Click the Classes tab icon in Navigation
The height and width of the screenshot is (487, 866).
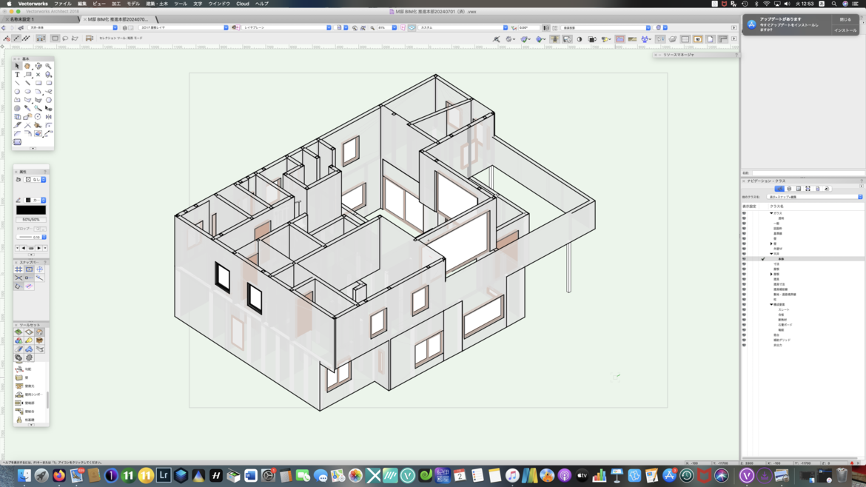pos(779,189)
